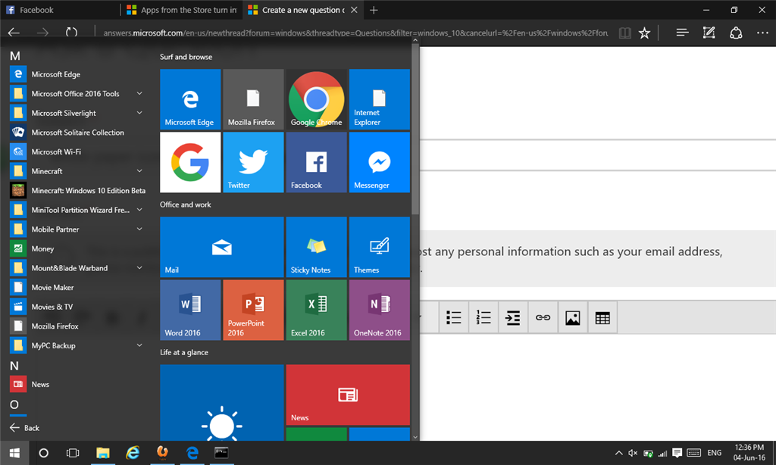
Task: Go back in the Start menu
Action: (24, 427)
